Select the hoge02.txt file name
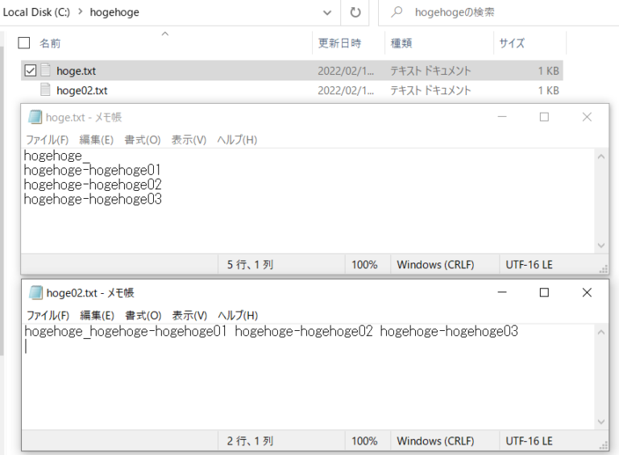Image resolution: width=619 pixels, height=455 pixels. pyautogui.click(x=82, y=91)
